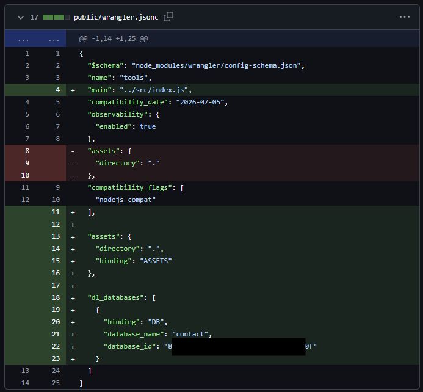The width and height of the screenshot is (423, 392).
Task: Click old line number 10
Action: (26, 175)
